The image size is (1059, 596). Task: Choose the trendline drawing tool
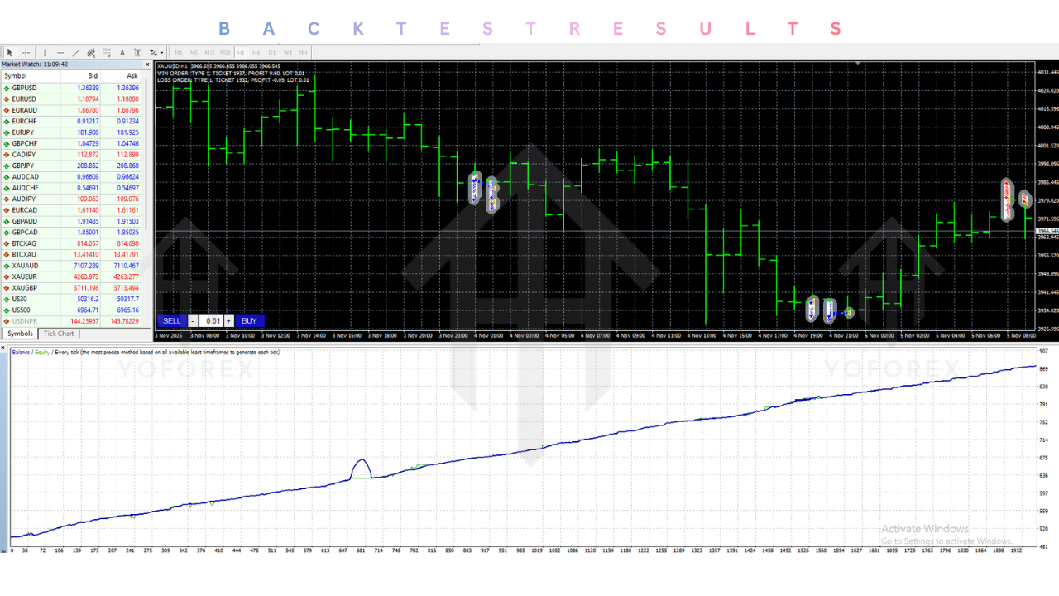coord(75,52)
